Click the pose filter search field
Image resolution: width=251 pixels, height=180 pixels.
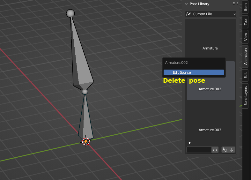[x=199, y=150]
